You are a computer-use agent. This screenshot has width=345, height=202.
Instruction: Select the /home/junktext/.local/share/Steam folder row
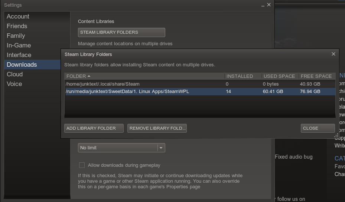click(x=200, y=84)
